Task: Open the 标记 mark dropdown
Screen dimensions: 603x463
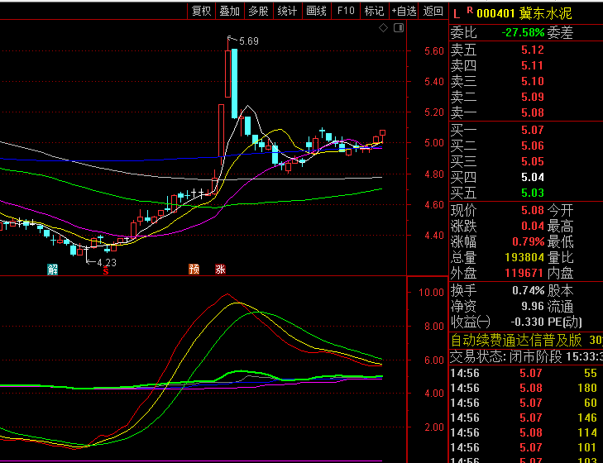Action: pos(374,11)
